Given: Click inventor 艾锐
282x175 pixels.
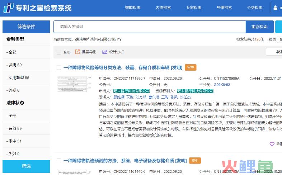Looking at the screenshot, I should click(130, 97).
